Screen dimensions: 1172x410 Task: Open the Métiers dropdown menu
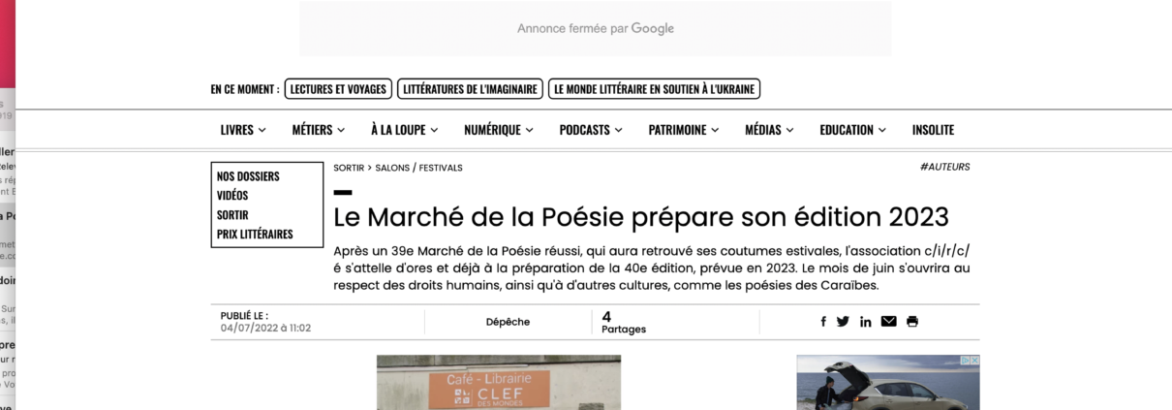318,130
